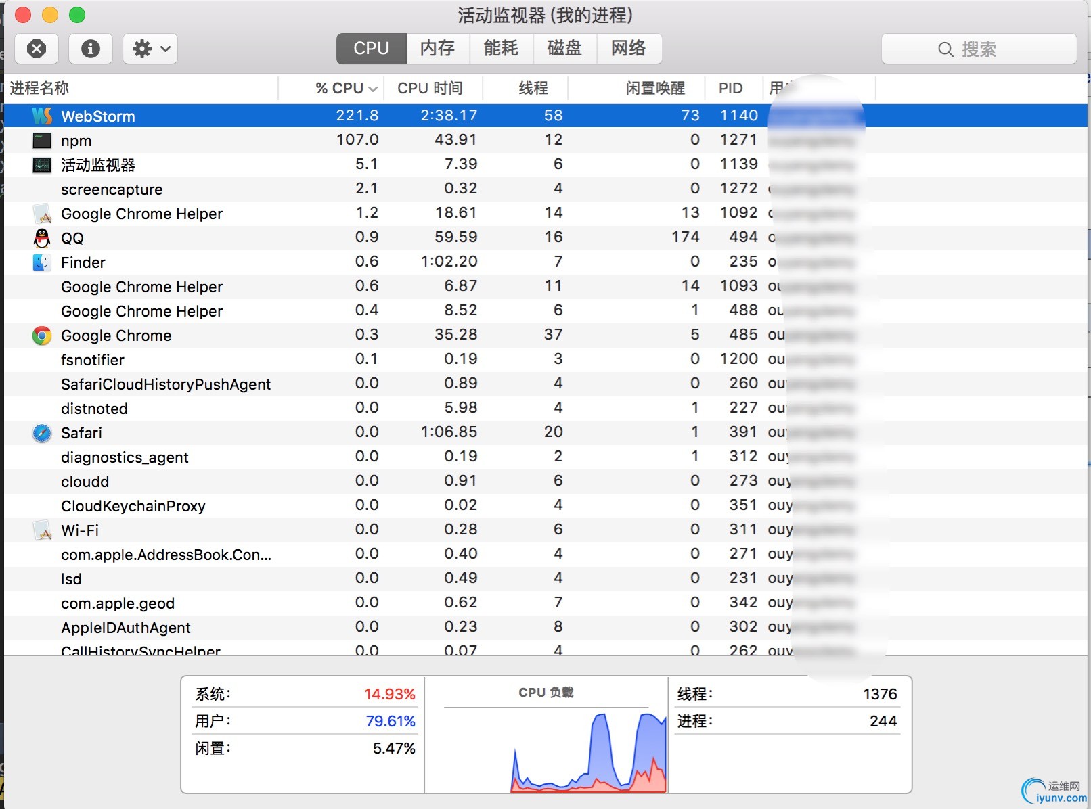
Task: Select the AppleIDAuthAgent row
Action: 545,628
